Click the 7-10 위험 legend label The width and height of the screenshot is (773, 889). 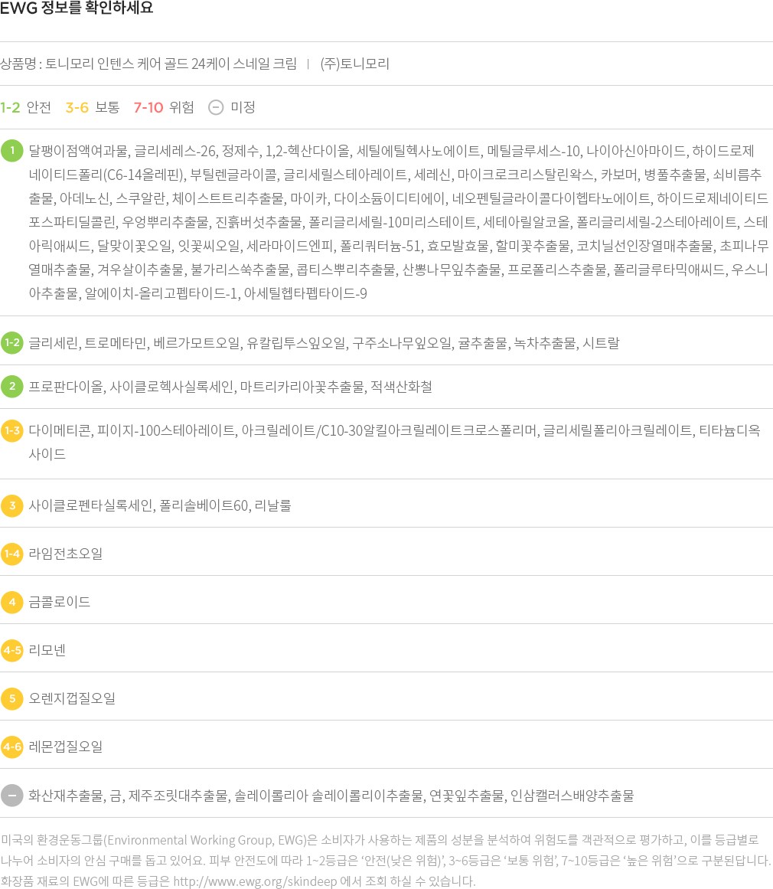coord(164,107)
